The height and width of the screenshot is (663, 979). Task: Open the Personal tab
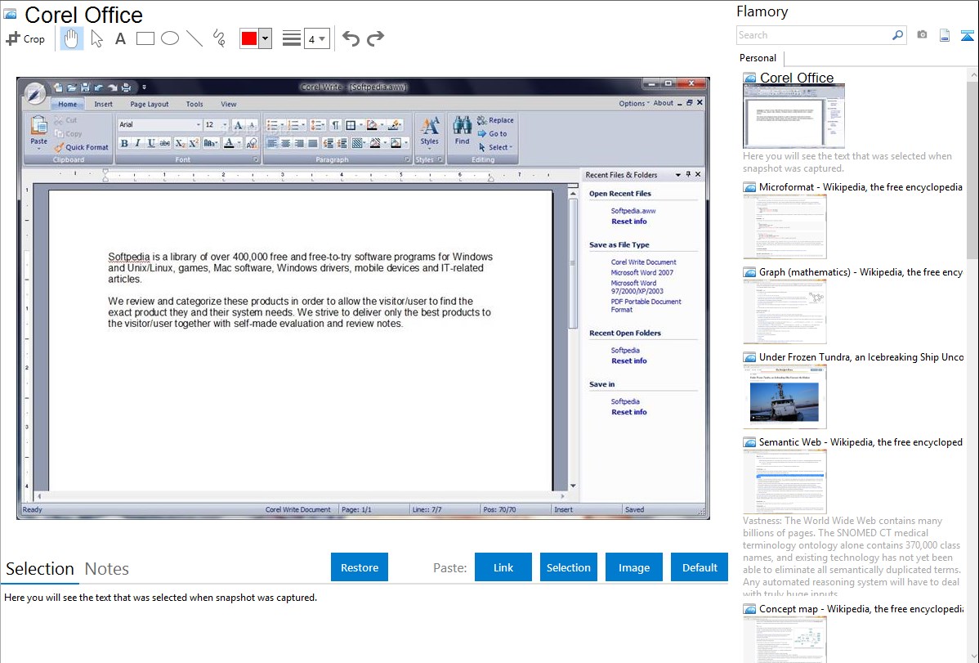pyautogui.click(x=758, y=58)
